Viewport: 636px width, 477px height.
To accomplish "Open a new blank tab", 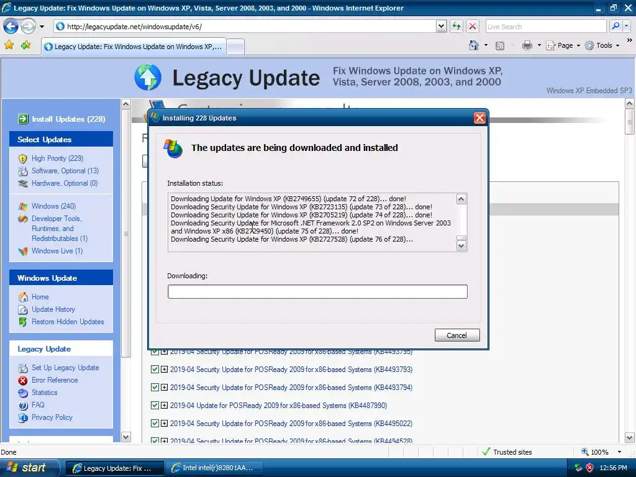I will pos(235,47).
